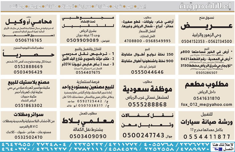Select the عقارات category in the header
Image resolution: width=235 pixels, height=152 pixels.
102,6
